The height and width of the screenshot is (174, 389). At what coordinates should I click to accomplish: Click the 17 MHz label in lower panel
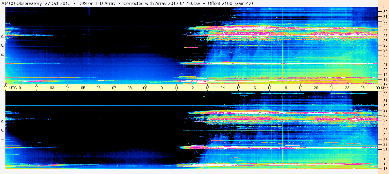pyautogui.click(x=385, y=168)
